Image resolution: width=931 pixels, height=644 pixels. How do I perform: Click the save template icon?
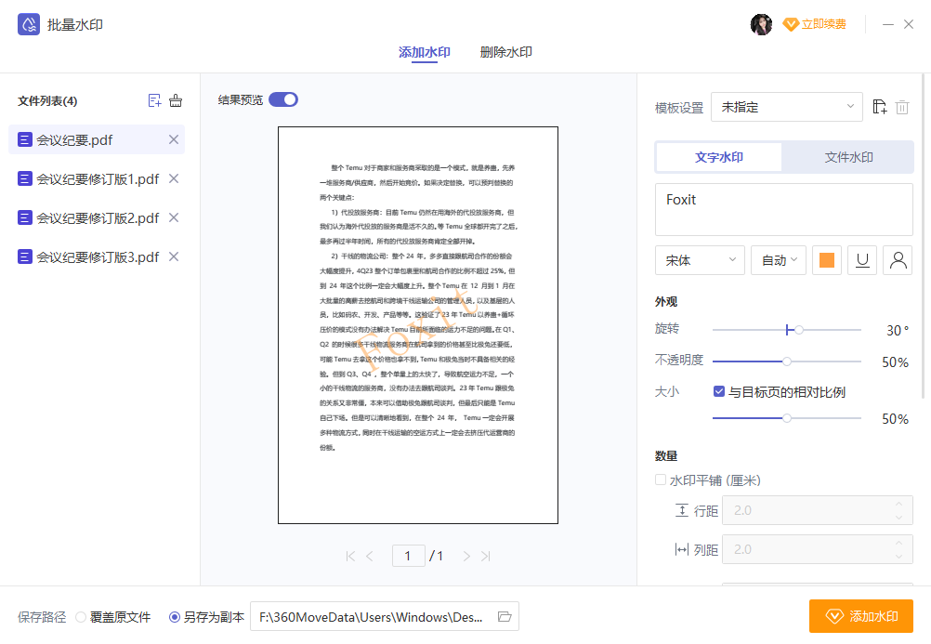(880, 108)
